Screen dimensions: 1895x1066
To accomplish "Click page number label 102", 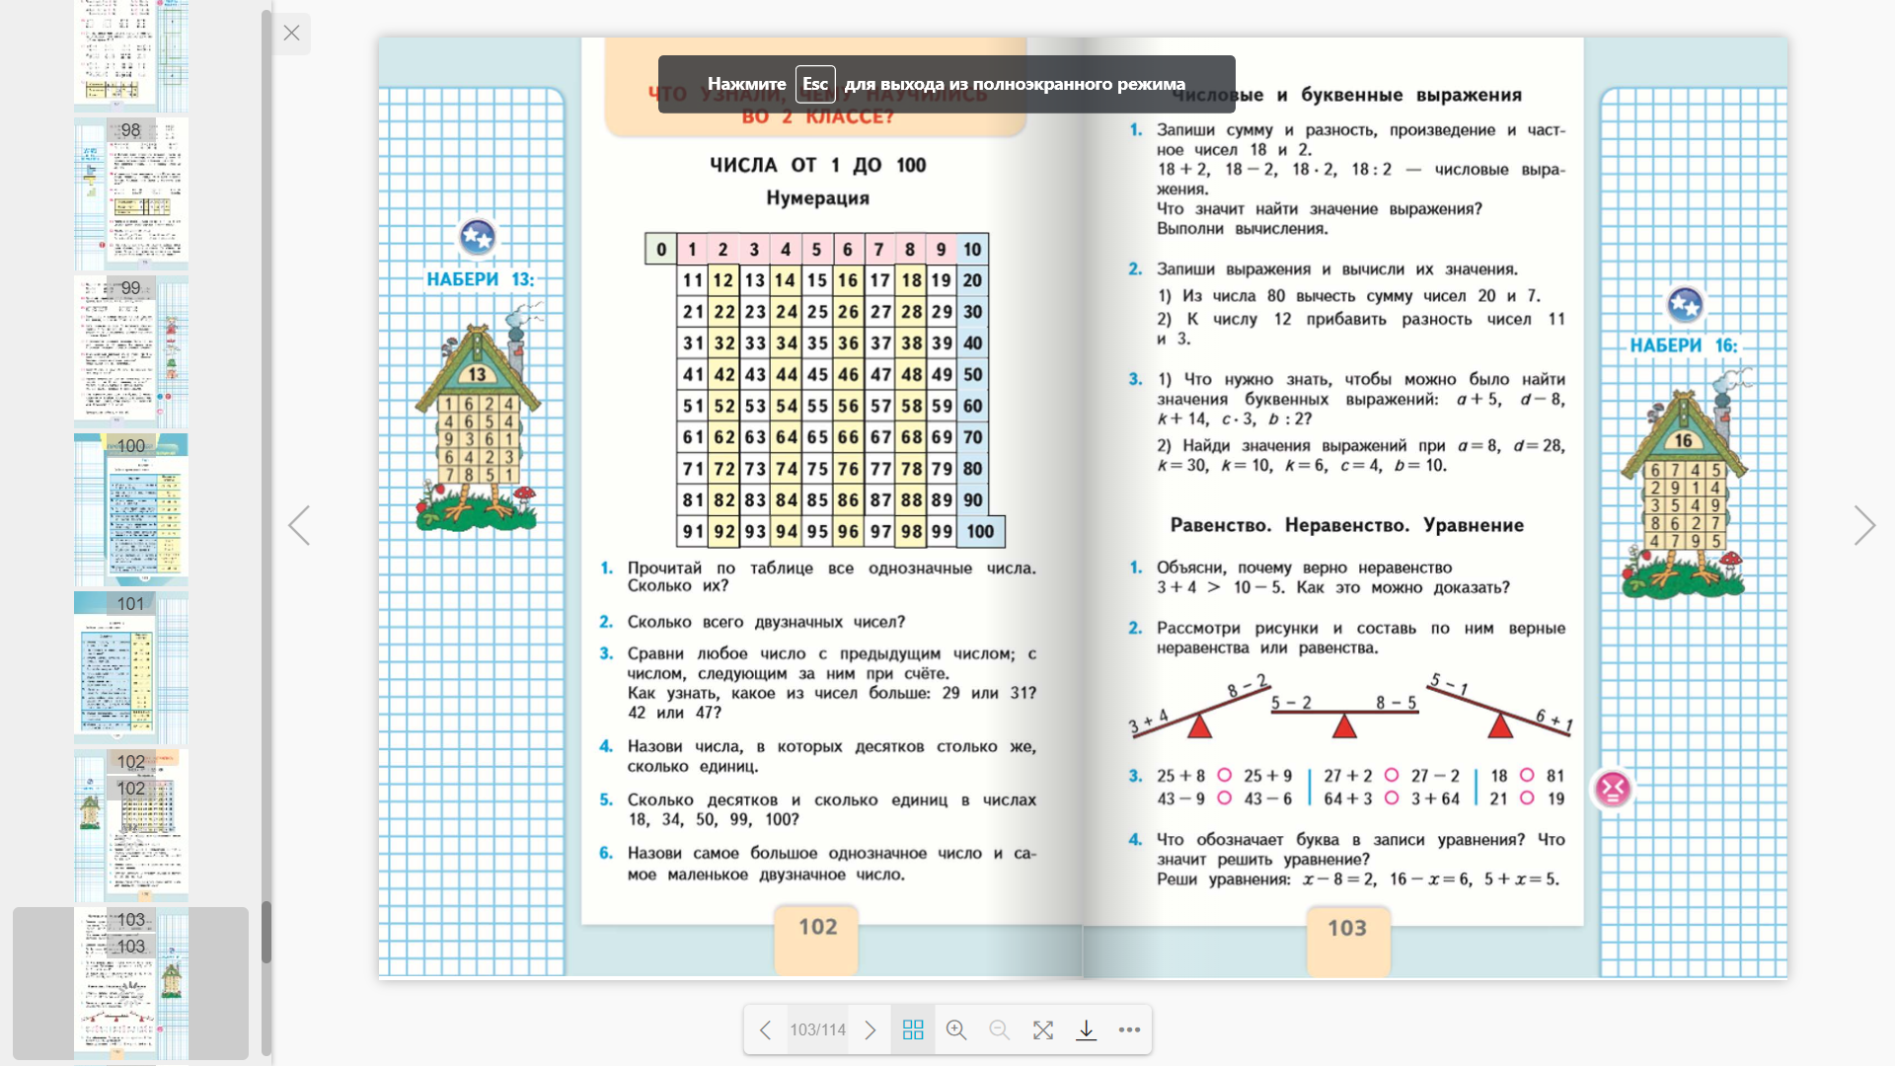I will [x=817, y=927].
